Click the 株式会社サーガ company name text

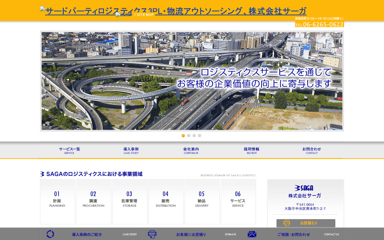click(x=304, y=196)
